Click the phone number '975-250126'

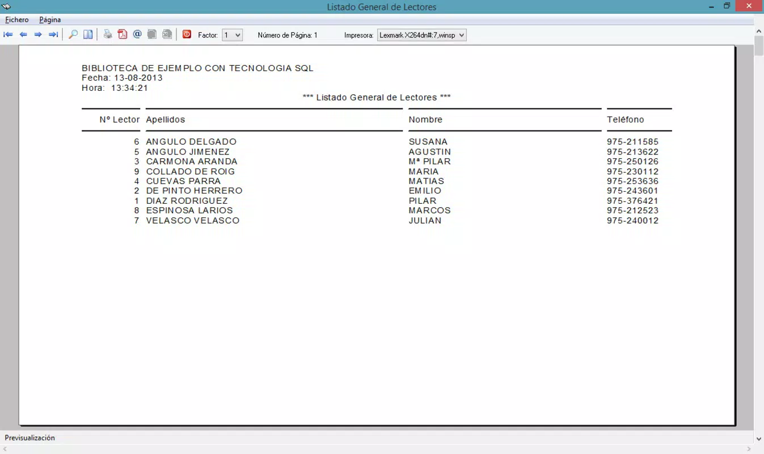click(x=633, y=161)
